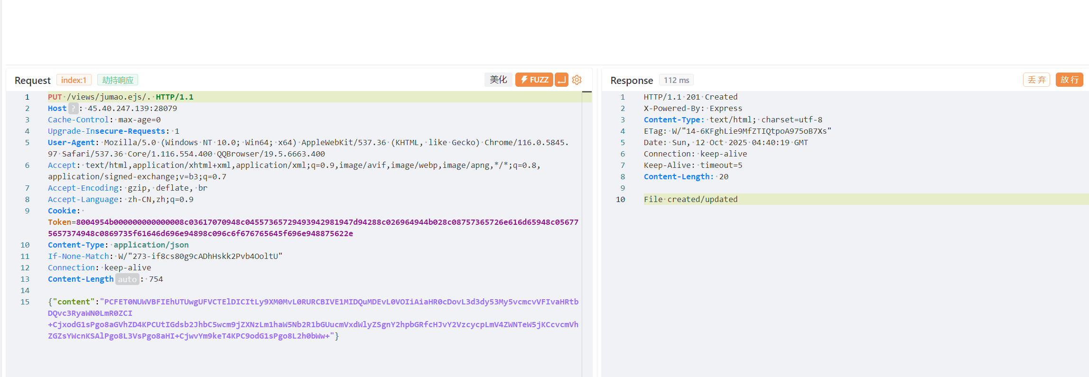Click the Request panel title
1089x377 pixels.
pos(32,81)
